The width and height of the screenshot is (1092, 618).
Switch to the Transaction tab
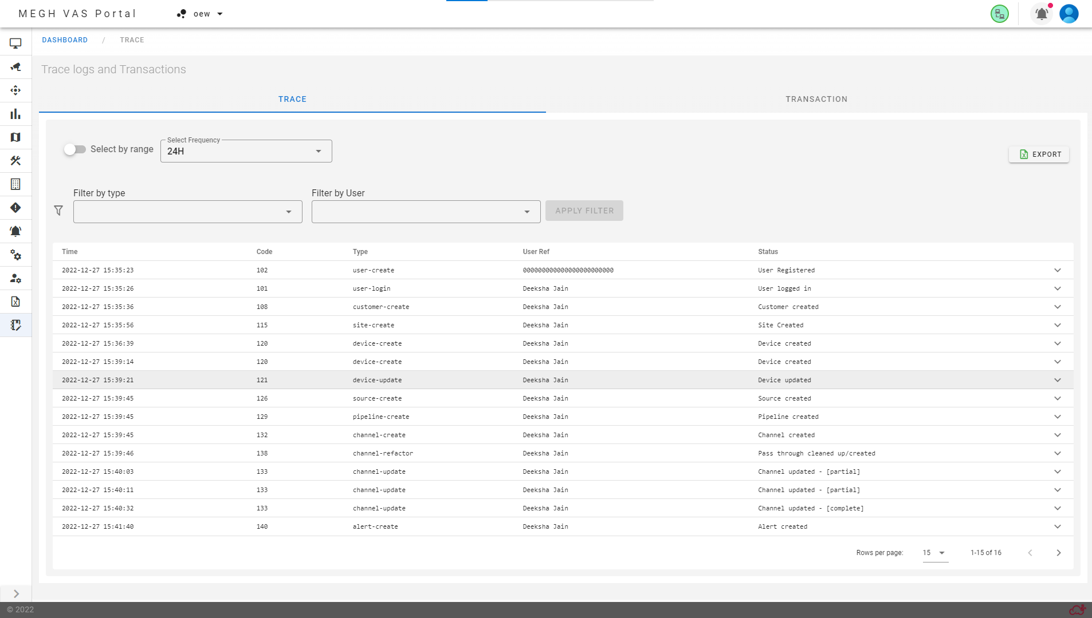click(816, 99)
